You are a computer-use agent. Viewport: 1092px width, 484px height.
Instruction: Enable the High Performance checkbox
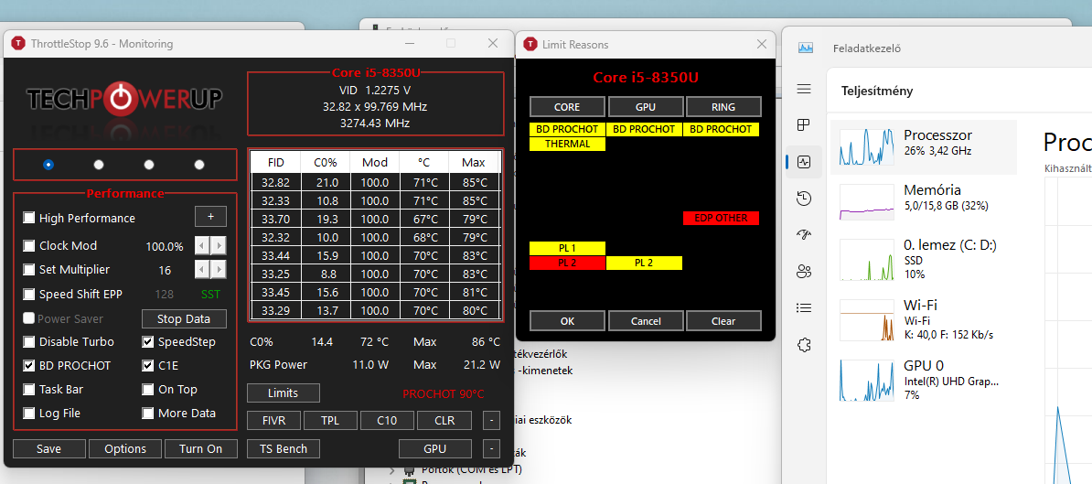28,218
